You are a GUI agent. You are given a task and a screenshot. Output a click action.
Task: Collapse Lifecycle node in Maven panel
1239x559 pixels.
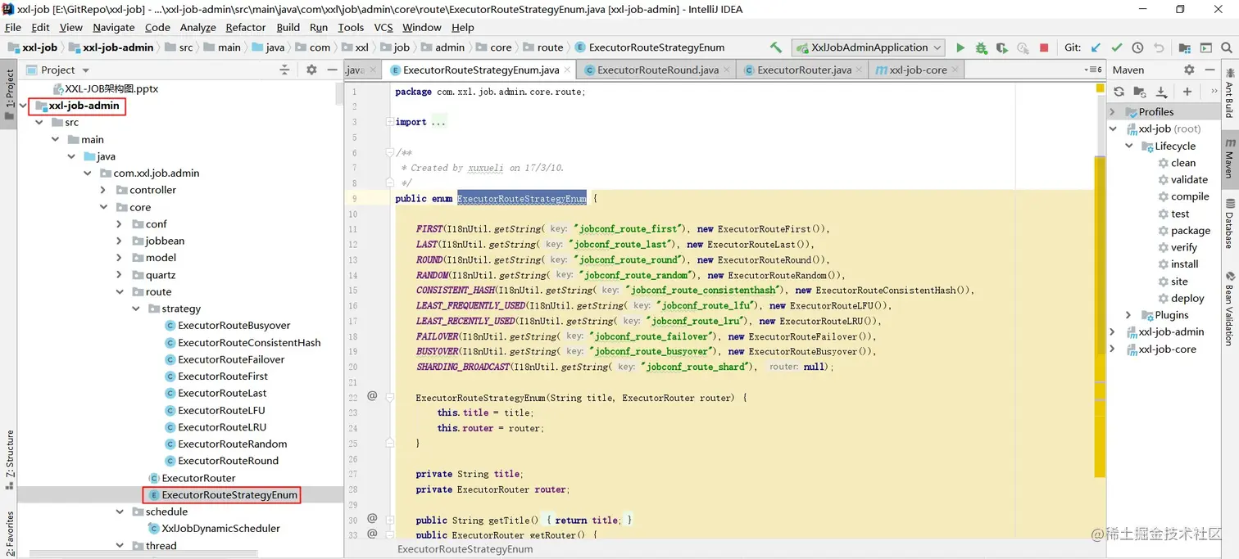point(1129,146)
